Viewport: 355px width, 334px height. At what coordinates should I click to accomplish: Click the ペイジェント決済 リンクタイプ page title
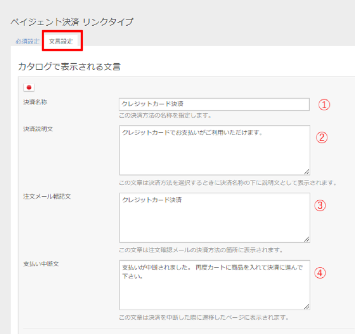(71, 22)
